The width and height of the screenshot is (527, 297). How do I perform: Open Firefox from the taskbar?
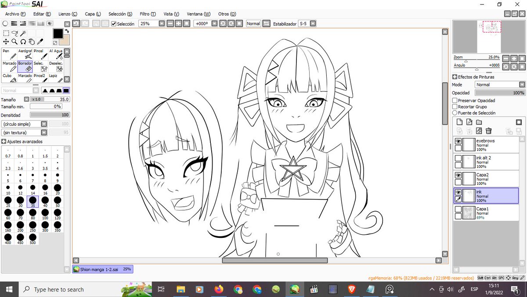[x=219, y=290]
